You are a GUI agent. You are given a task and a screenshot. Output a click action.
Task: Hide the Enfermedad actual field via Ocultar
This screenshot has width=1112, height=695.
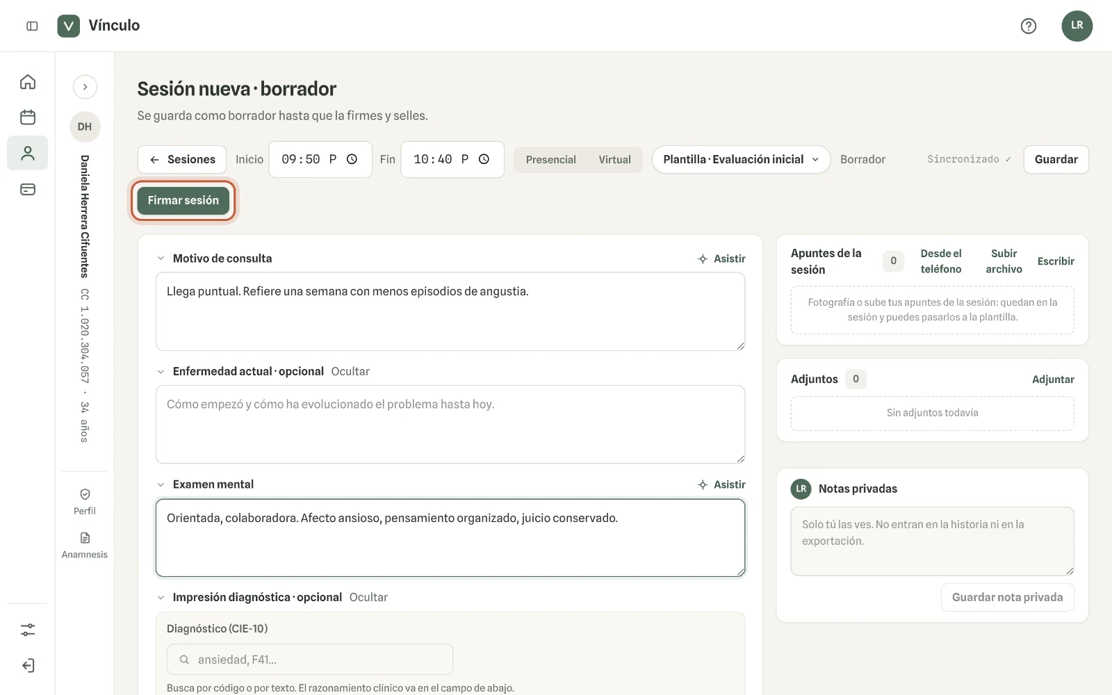[350, 372]
